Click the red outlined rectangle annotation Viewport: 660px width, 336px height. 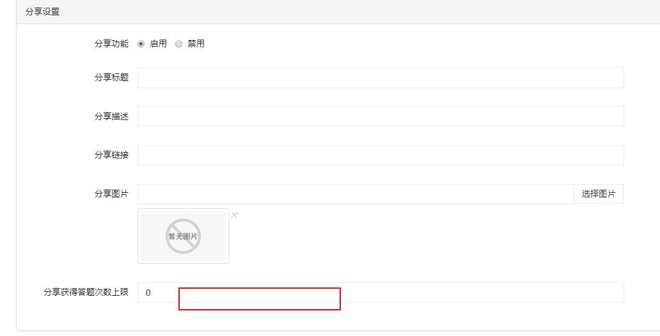[259, 299]
